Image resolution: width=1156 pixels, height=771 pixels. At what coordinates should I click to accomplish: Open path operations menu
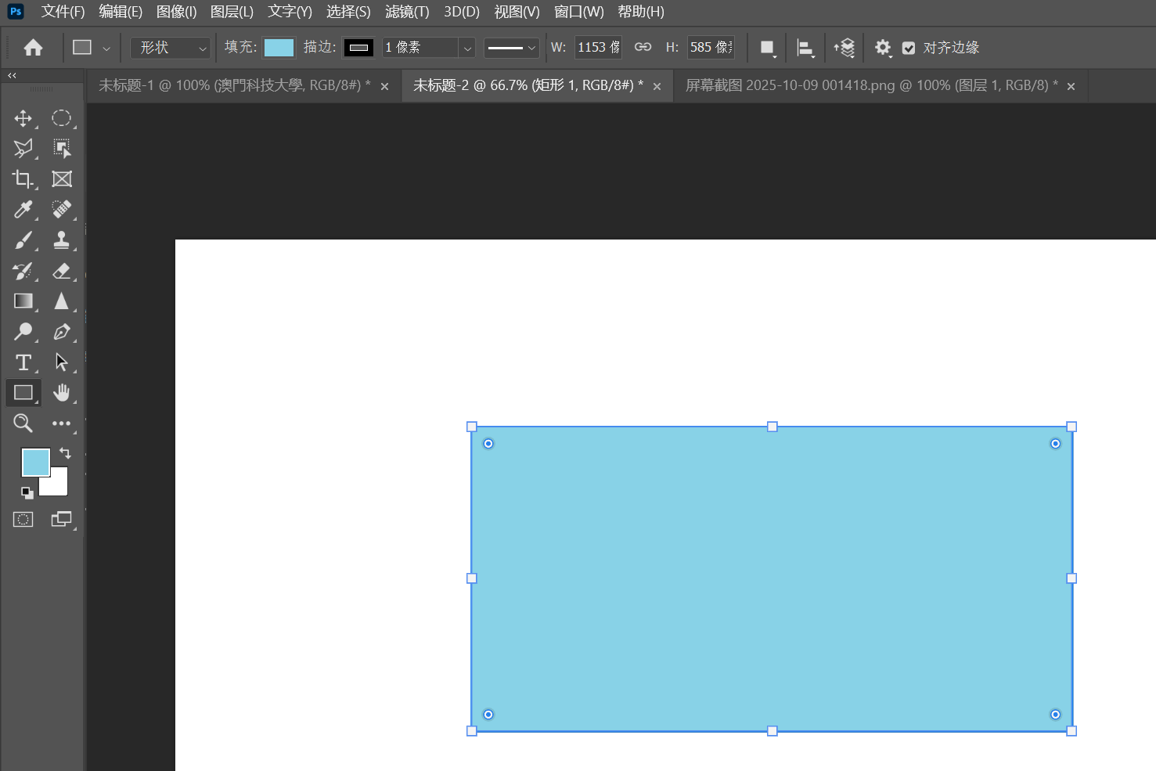768,48
